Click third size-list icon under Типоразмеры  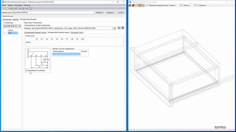click(x=12, y=26)
